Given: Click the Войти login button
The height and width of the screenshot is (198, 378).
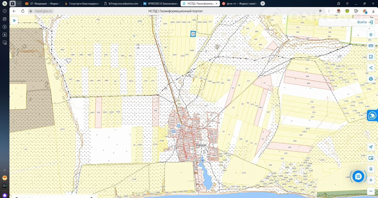Looking at the screenshot, I should (365, 22).
